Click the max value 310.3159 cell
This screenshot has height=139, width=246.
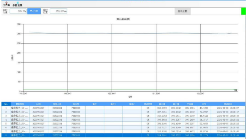162,108
